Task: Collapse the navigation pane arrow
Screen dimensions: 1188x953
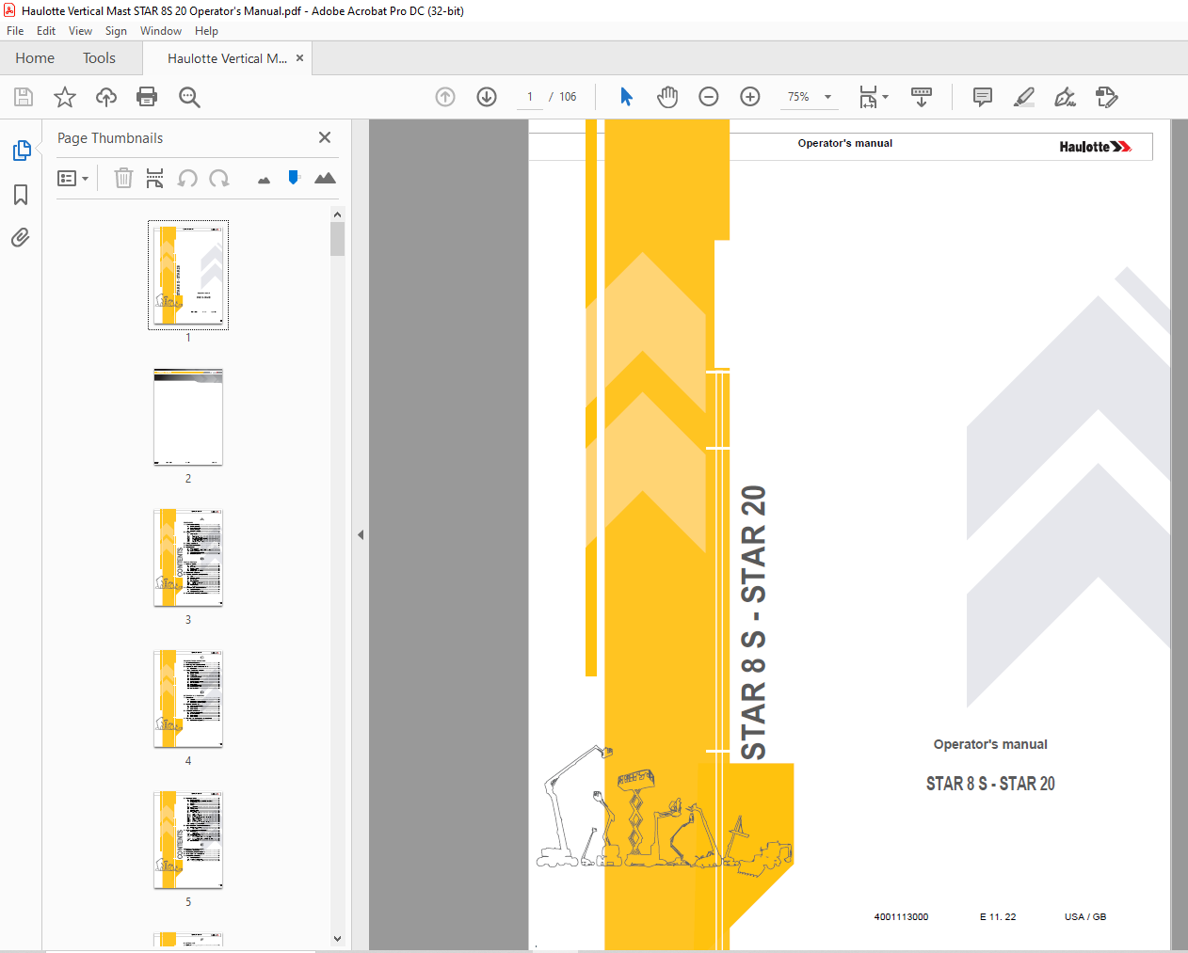Action: 361,534
